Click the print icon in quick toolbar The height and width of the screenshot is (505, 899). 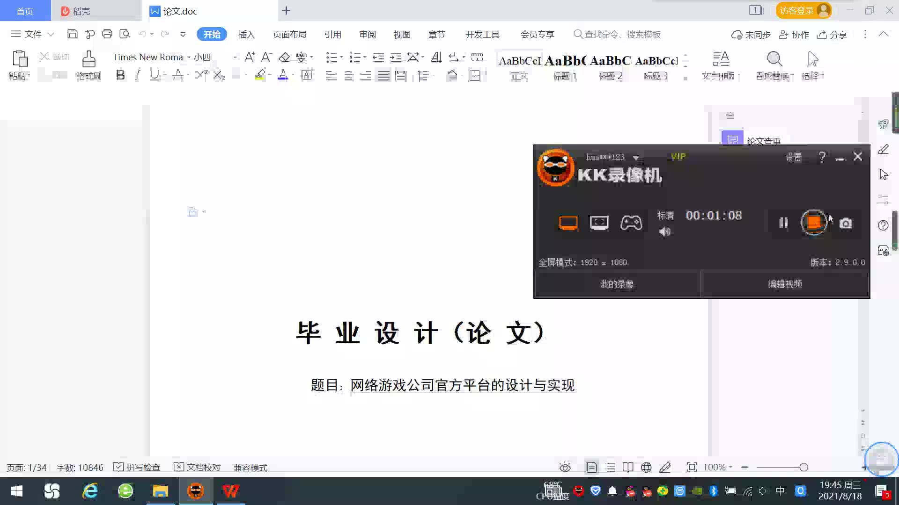[x=107, y=34]
